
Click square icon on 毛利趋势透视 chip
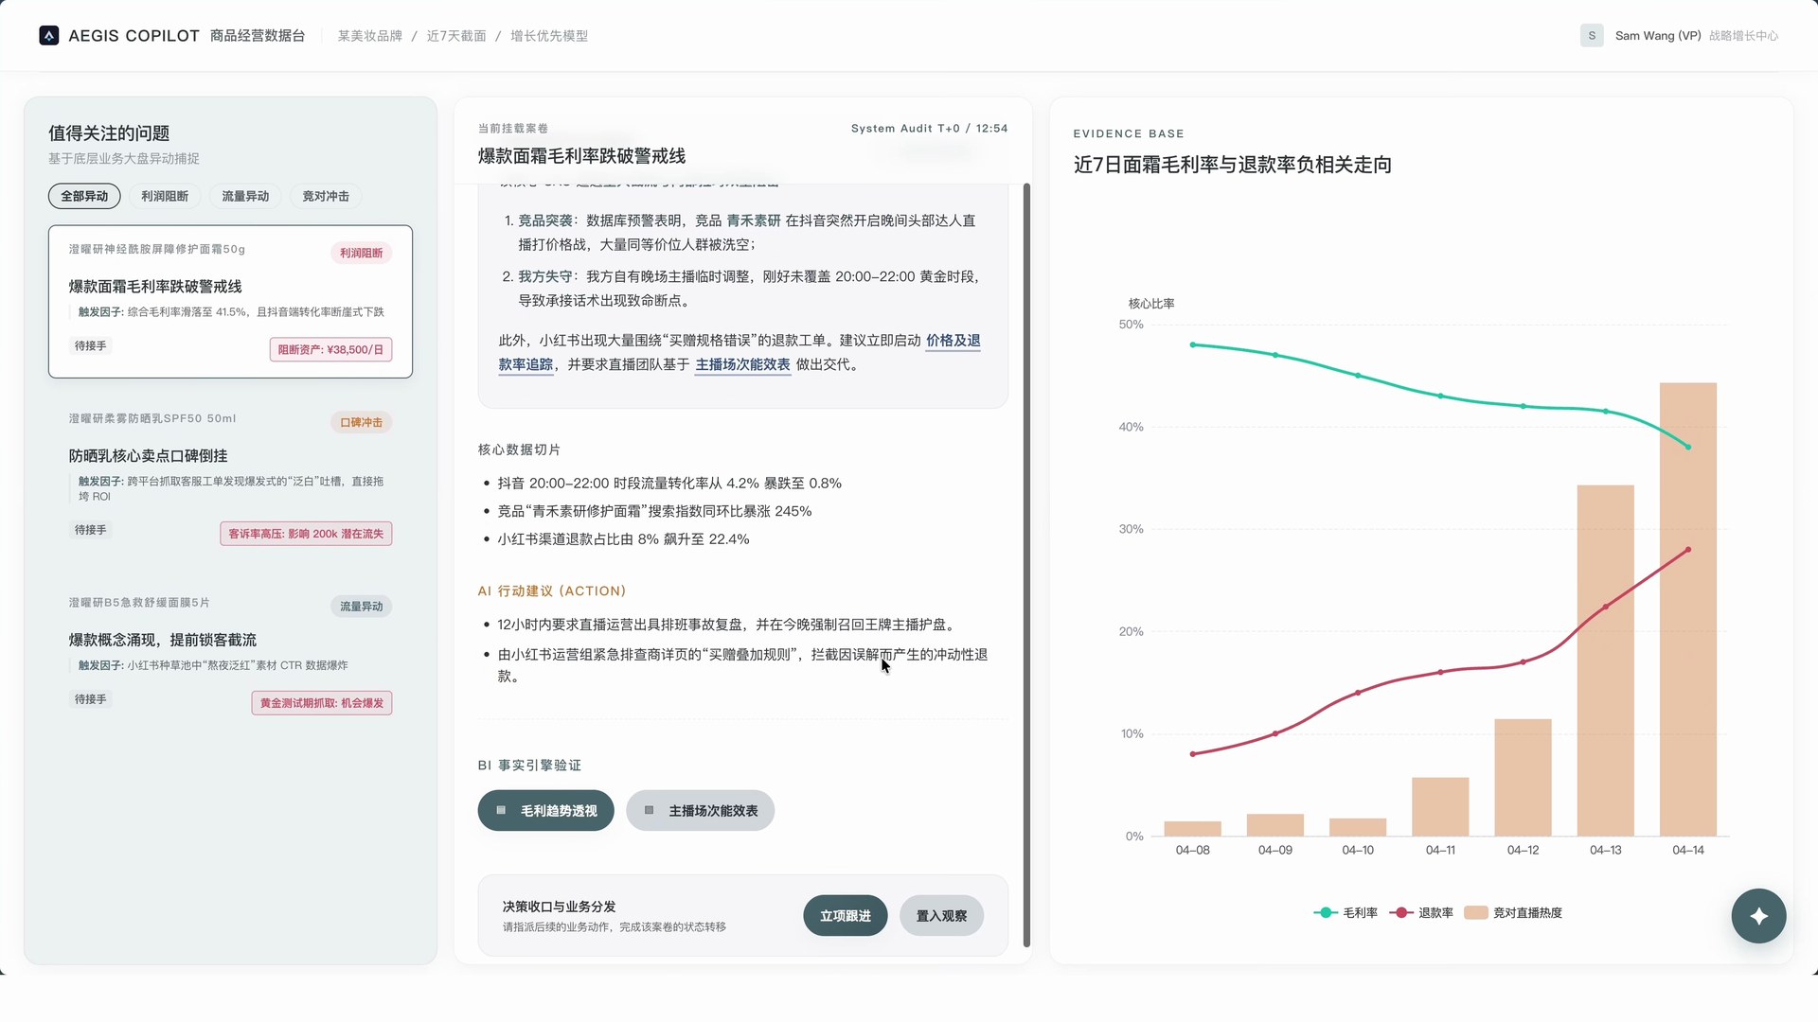tap(501, 810)
